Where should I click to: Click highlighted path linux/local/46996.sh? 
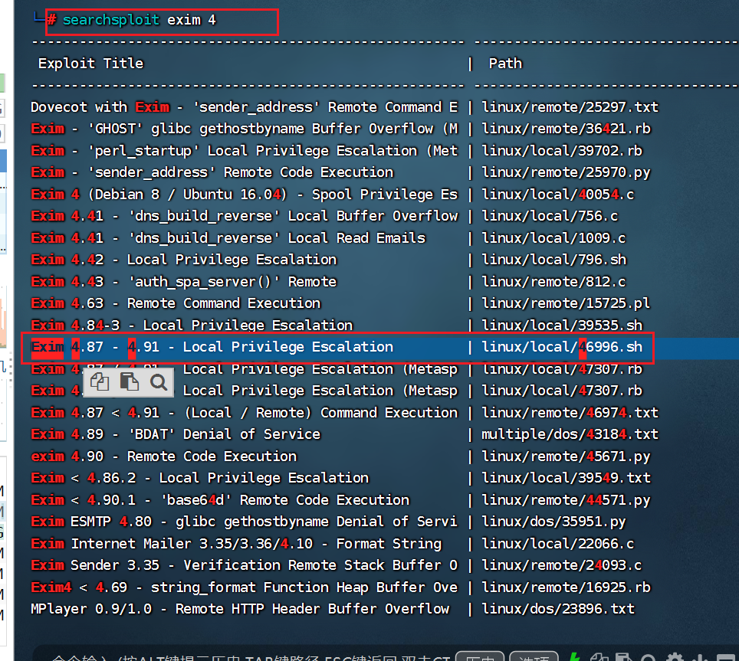coord(562,347)
